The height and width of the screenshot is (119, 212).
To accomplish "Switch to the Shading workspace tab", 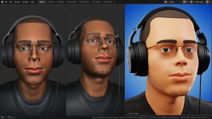I will (61, 2).
